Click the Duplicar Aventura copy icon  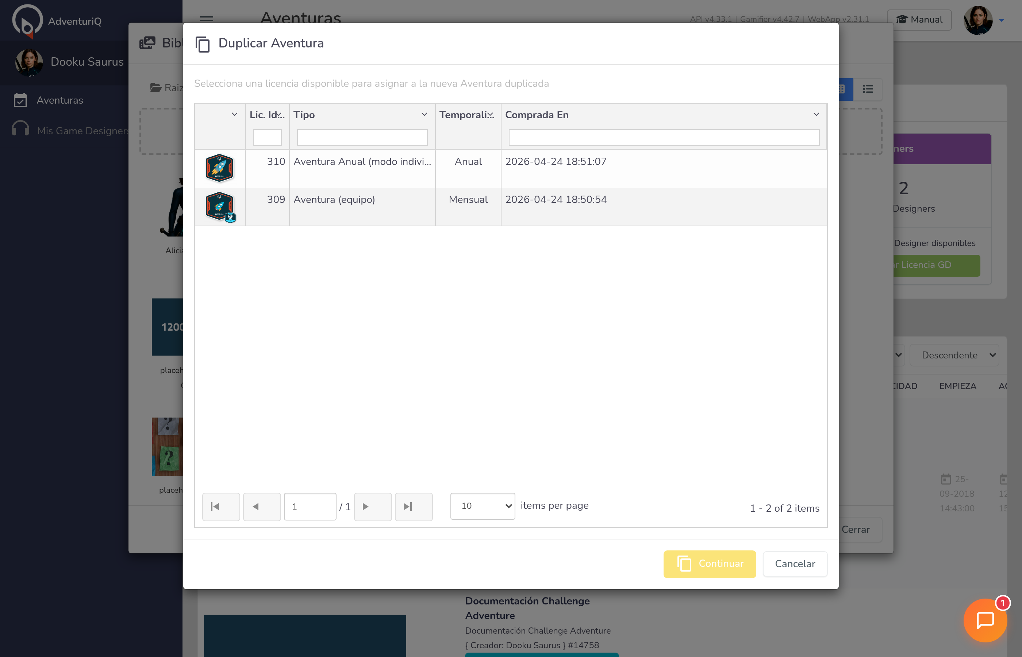pyautogui.click(x=203, y=44)
